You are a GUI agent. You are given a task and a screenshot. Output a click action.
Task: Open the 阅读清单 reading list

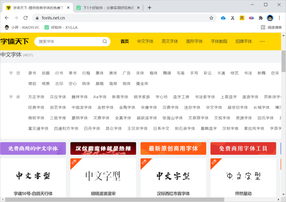(x=271, y=27)
